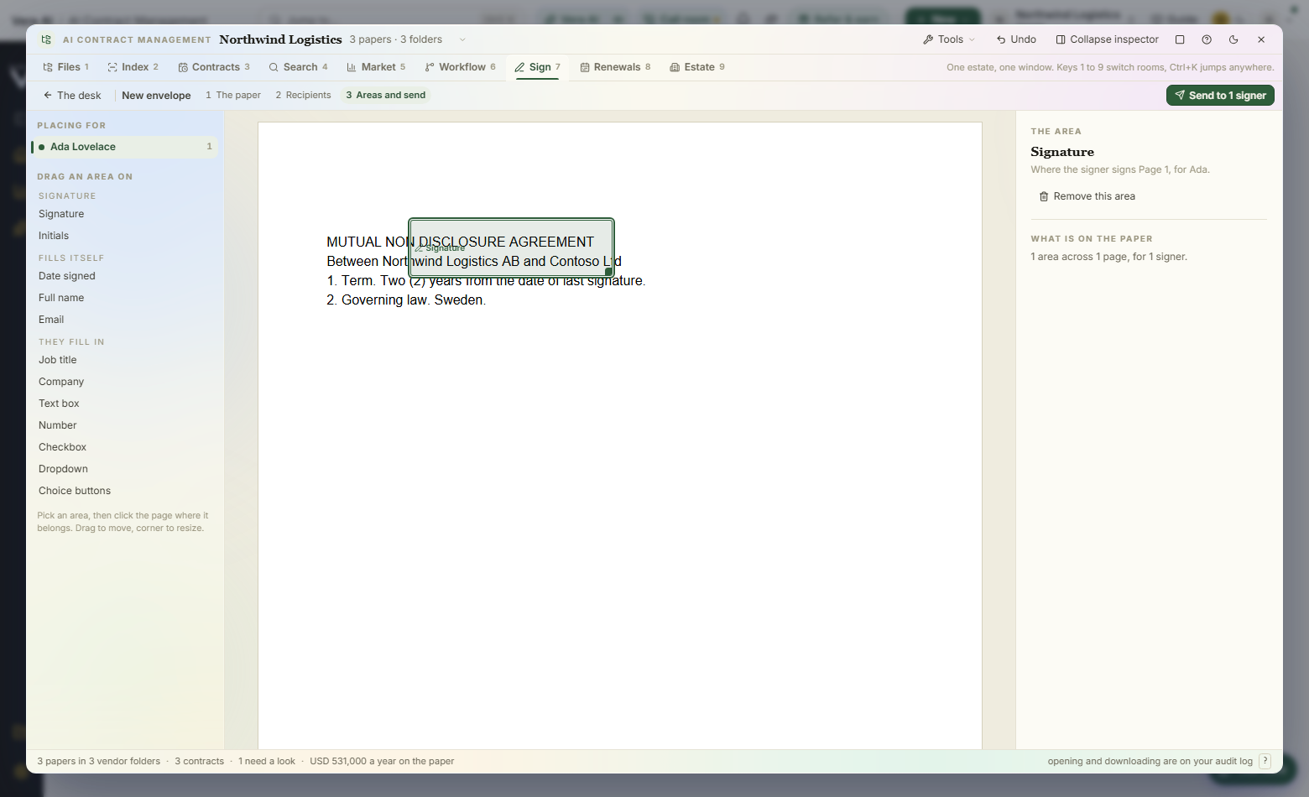Maximize the window with the square icon
This screenshot has width=1309, height=797.
[x=1180, y=39]
